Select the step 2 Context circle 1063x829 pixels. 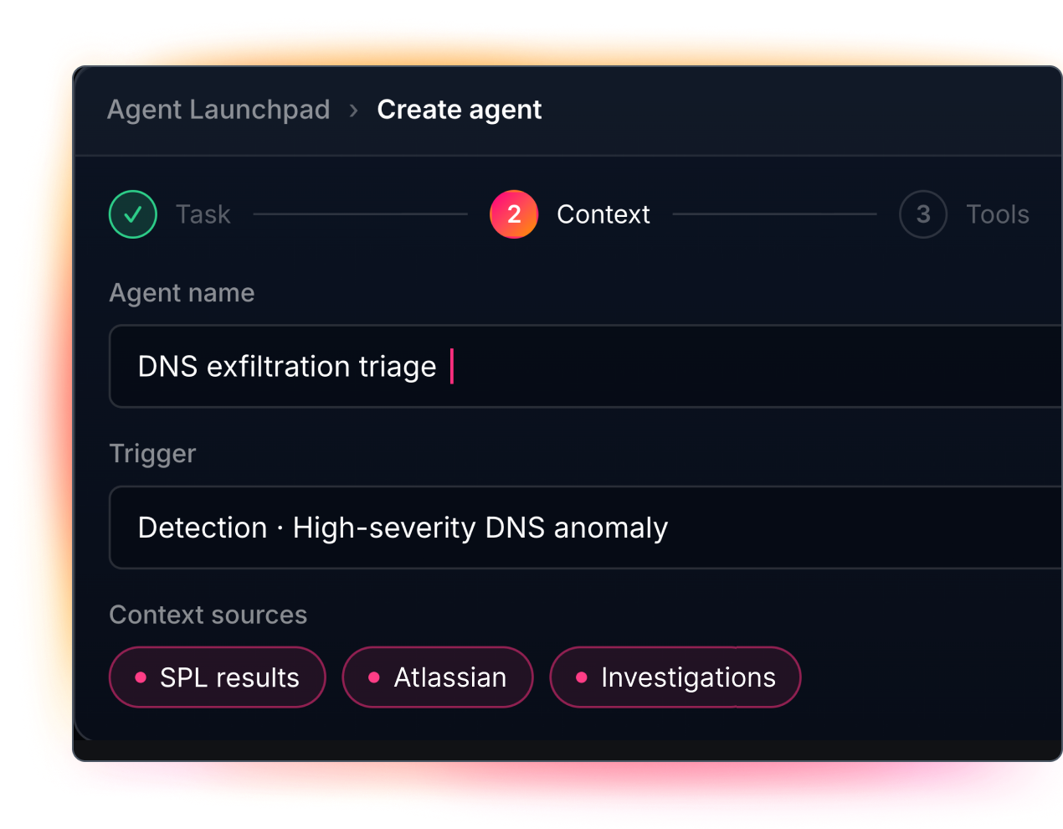(514, 214)
